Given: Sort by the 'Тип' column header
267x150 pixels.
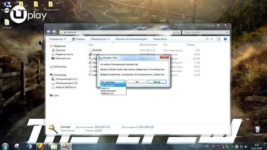Looking at the screenshot, I should click(165, 45).
